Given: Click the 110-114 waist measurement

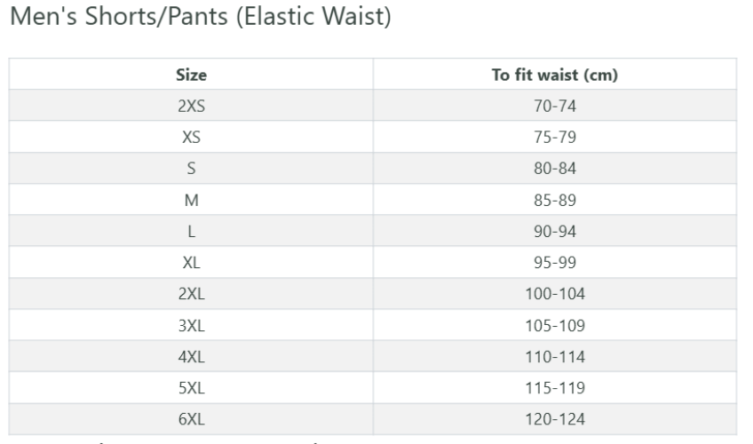Looking at the screenshot, I should pyautogui.click(x=555, y=356).
